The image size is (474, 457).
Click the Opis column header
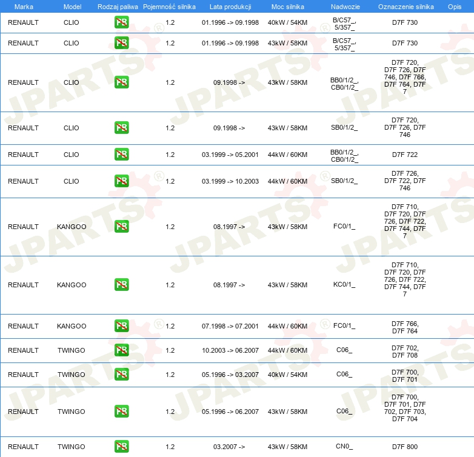455,7
